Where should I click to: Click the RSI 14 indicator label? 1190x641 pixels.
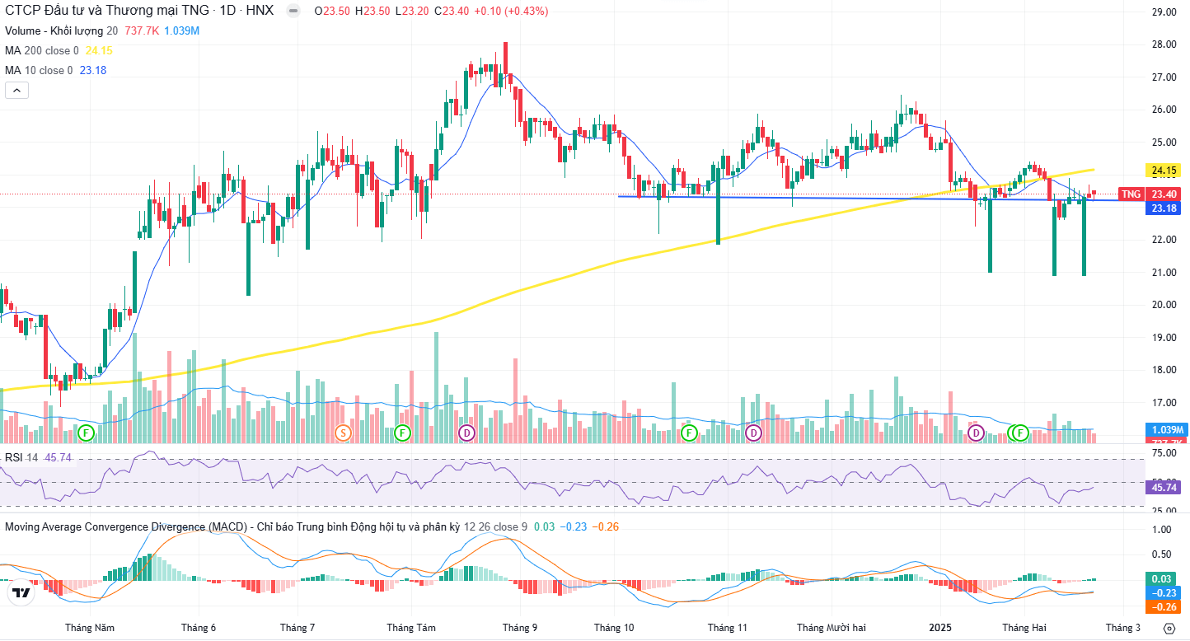coord(21,457)
